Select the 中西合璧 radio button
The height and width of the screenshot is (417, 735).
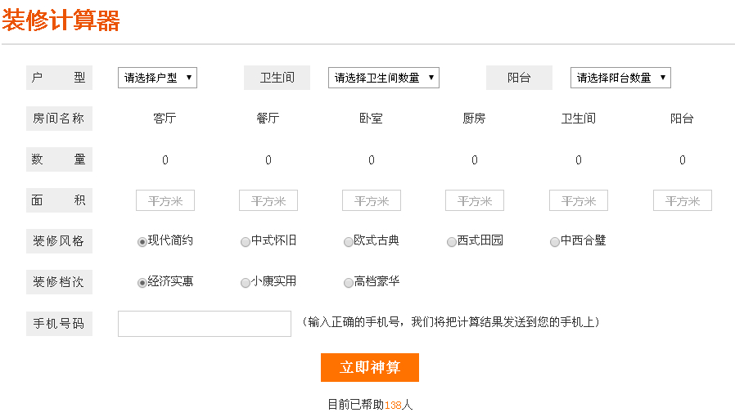click(555, 242)
